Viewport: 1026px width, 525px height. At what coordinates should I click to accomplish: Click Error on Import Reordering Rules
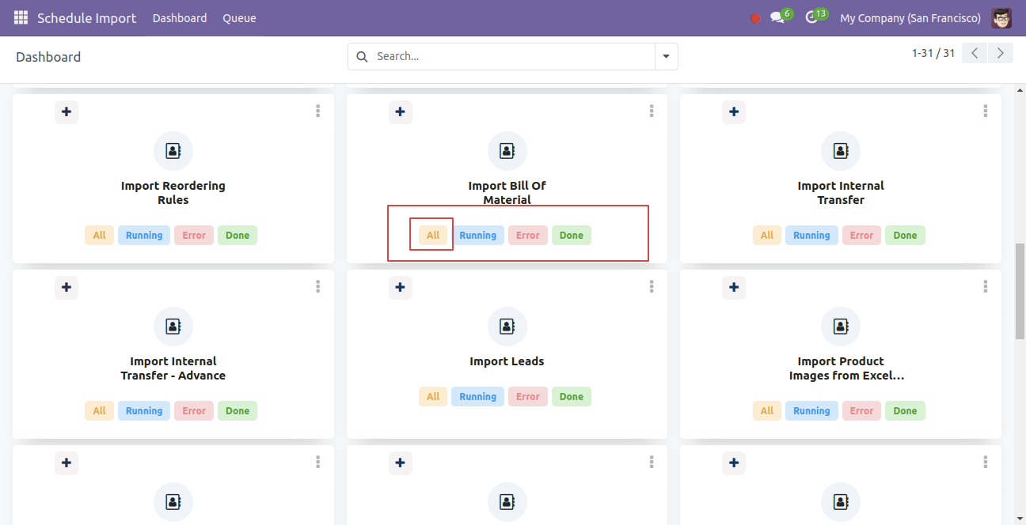pos(194,236)
